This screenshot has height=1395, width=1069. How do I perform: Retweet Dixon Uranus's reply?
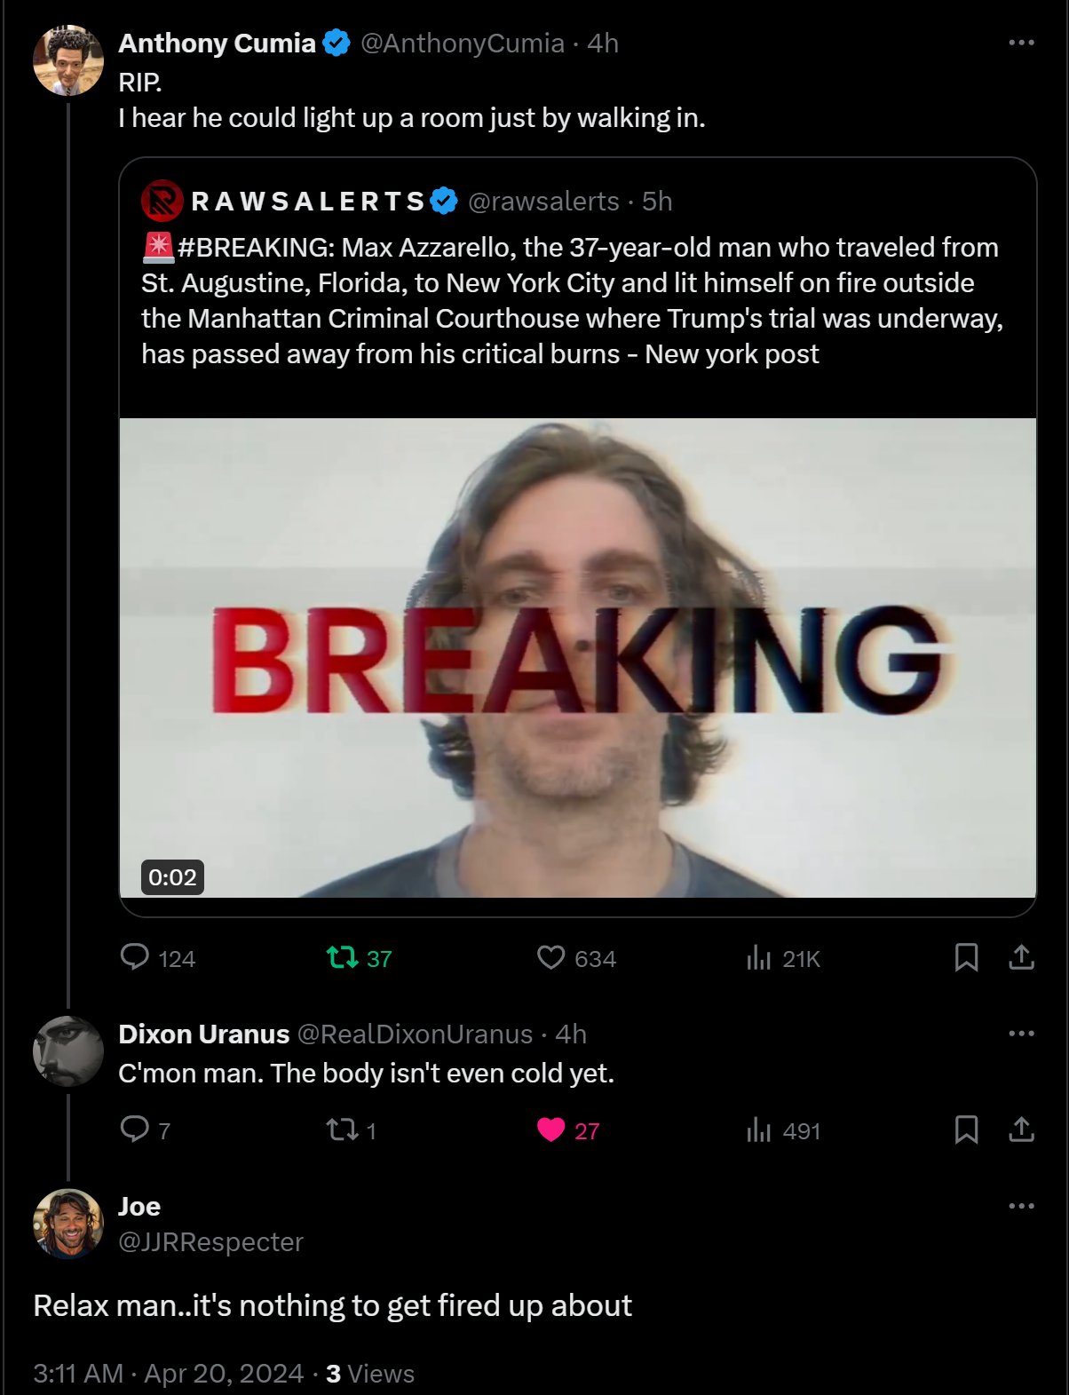(343, 1129)
